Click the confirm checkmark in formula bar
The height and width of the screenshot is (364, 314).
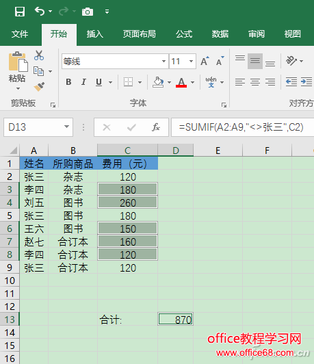(131, 127)
